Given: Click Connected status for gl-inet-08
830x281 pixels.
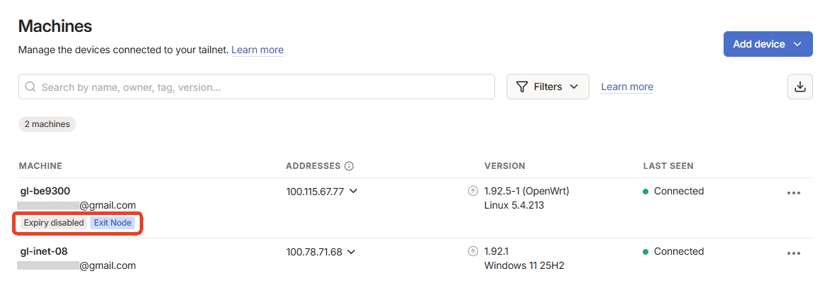Looking at the screenshot, I should 673,251.
